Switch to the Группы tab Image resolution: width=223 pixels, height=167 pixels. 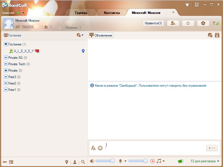coord(81,13)
